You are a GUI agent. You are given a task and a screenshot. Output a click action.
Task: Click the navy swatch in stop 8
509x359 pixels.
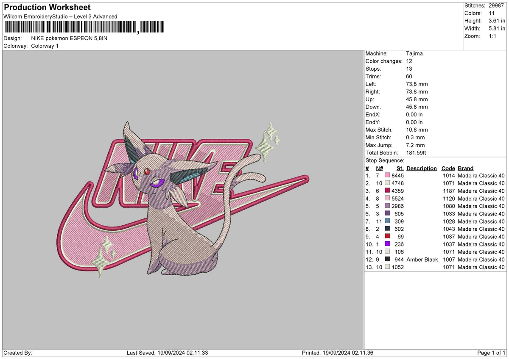[x=387, y=229]
